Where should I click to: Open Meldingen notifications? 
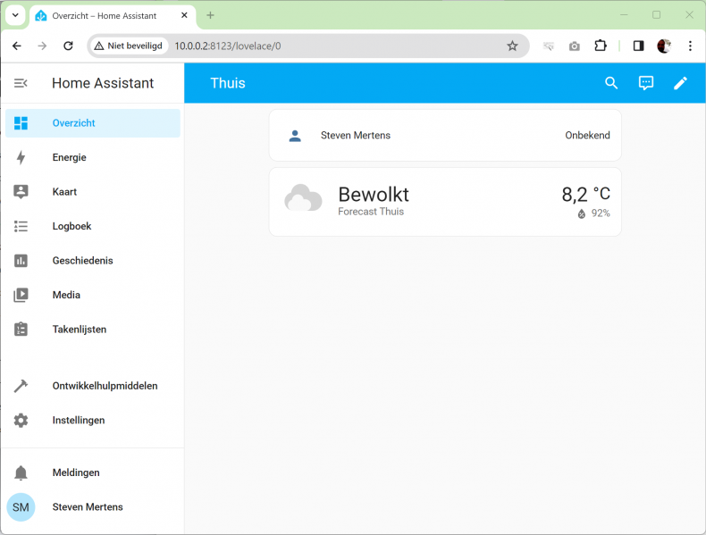click(x=93, y=472)
